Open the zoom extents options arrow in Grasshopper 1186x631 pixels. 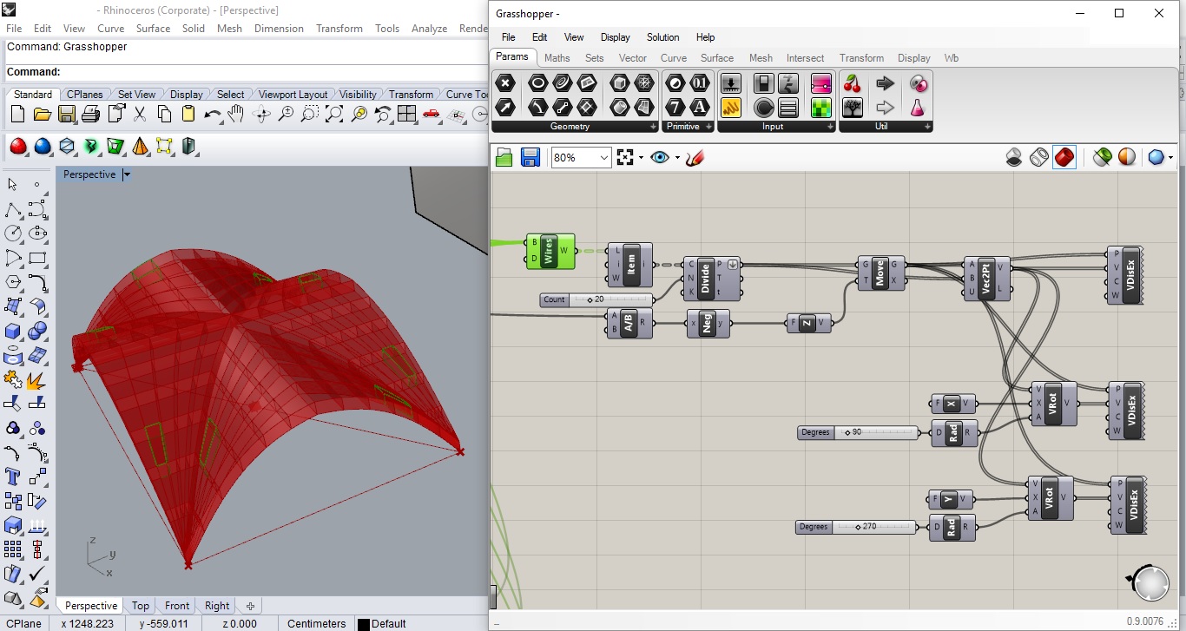coord(641,158)
